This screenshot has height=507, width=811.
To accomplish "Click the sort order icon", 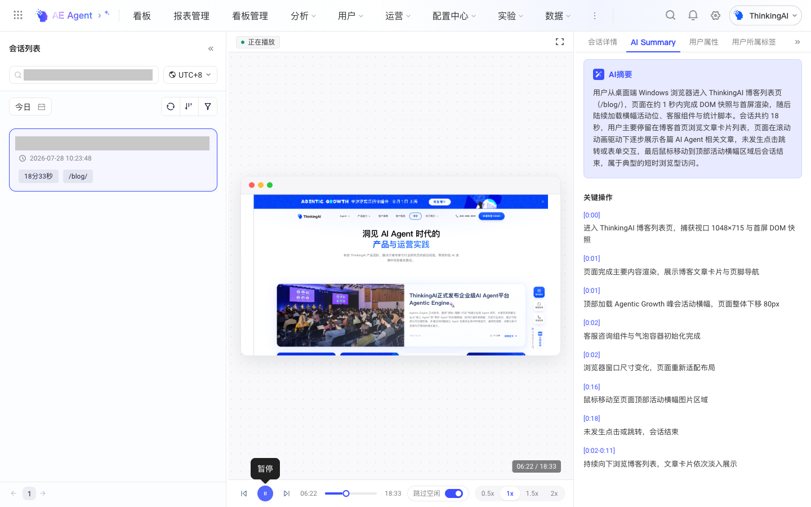I will (x=189, y=106).
